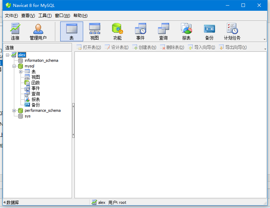The height and width of the screenshot is (208, 270).
Task: Click the 连接 panel header
Action: coord(37,48)
